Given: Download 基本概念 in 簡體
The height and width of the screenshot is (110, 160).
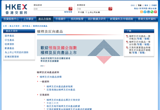Looking at the screenshot, I should point(147,39).
